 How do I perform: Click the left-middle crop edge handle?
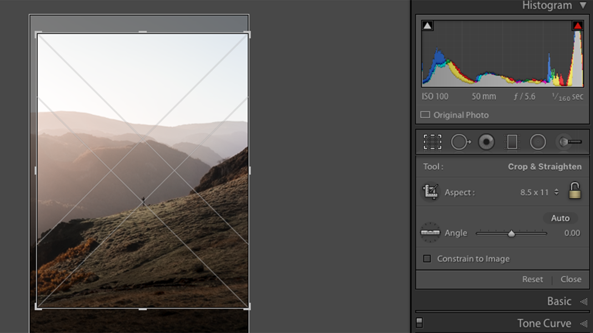(x=36, y=171)
